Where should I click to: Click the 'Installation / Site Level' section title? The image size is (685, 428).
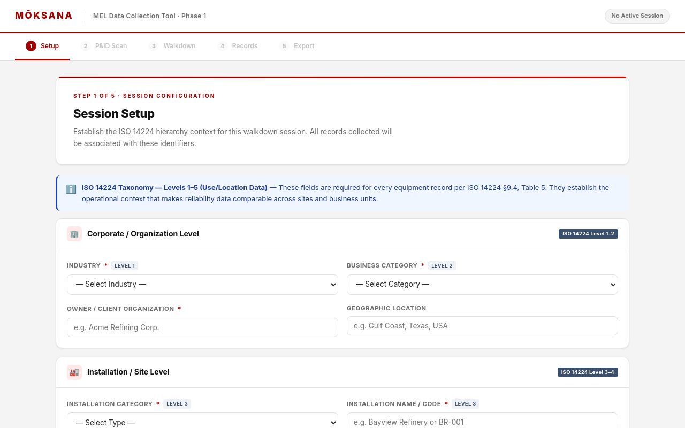click(128, 372)
